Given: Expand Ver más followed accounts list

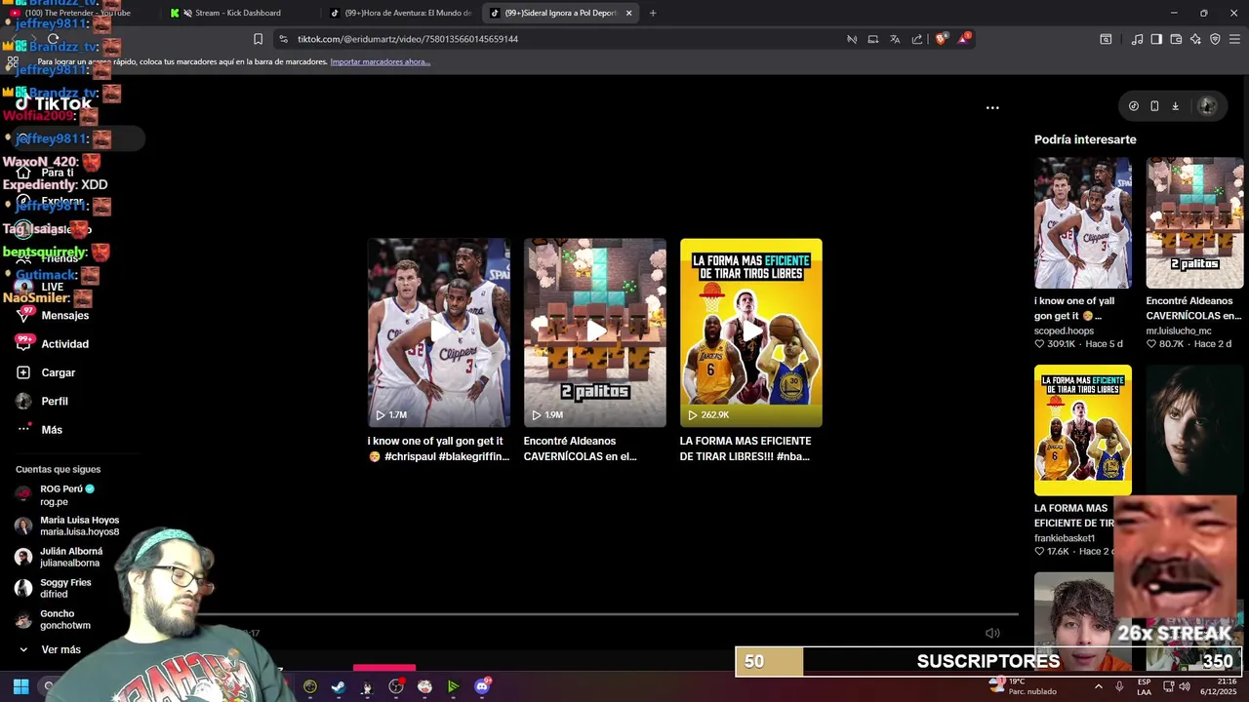Looking at the screenshot, I should pos(60,649).
